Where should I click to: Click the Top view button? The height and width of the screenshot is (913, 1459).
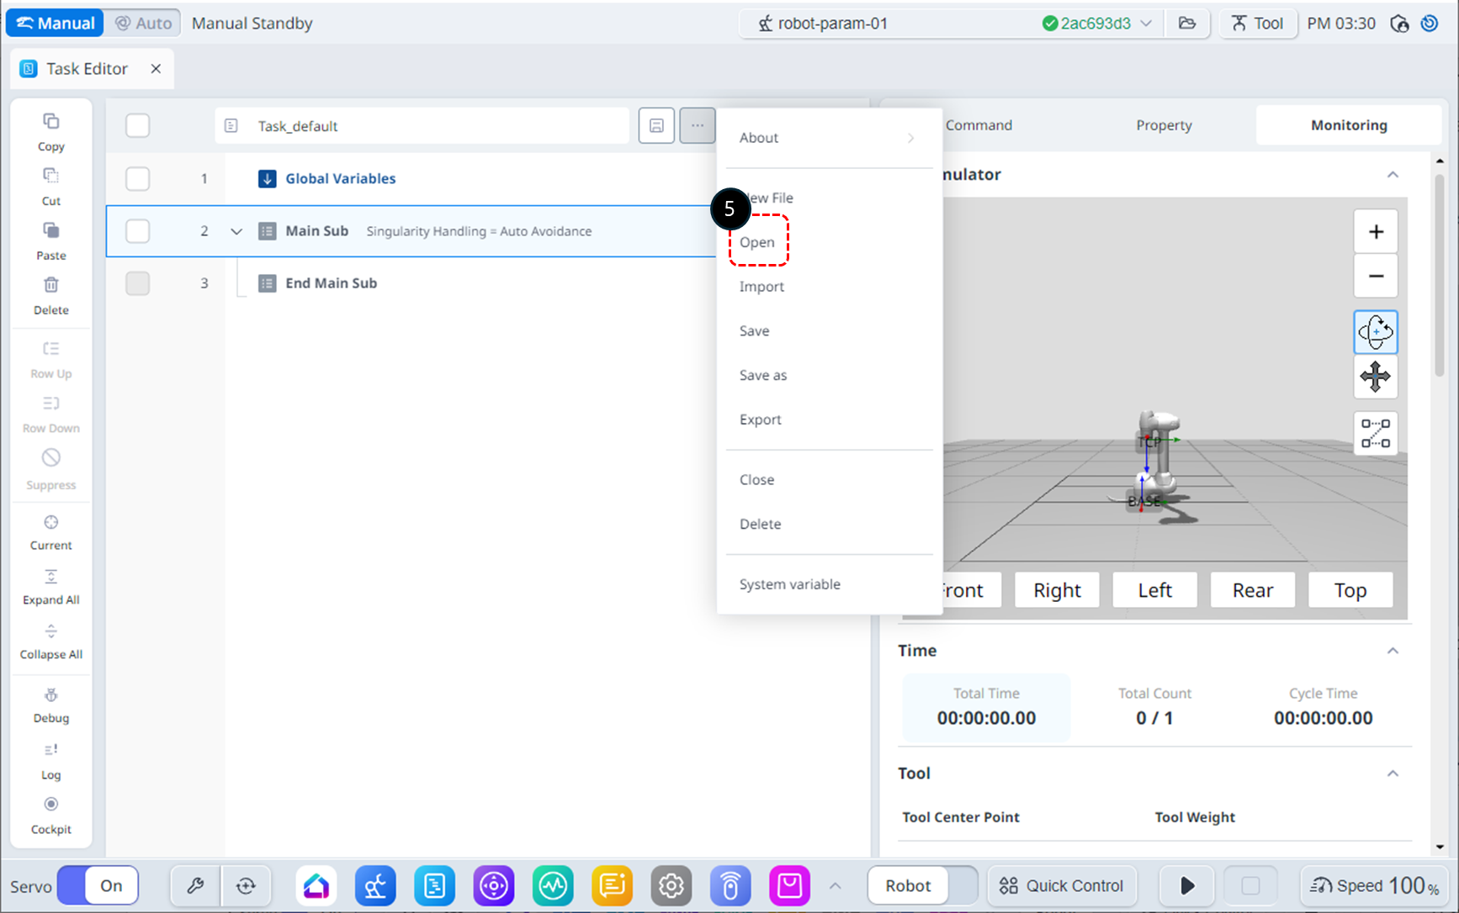(x=1350, y=590)
